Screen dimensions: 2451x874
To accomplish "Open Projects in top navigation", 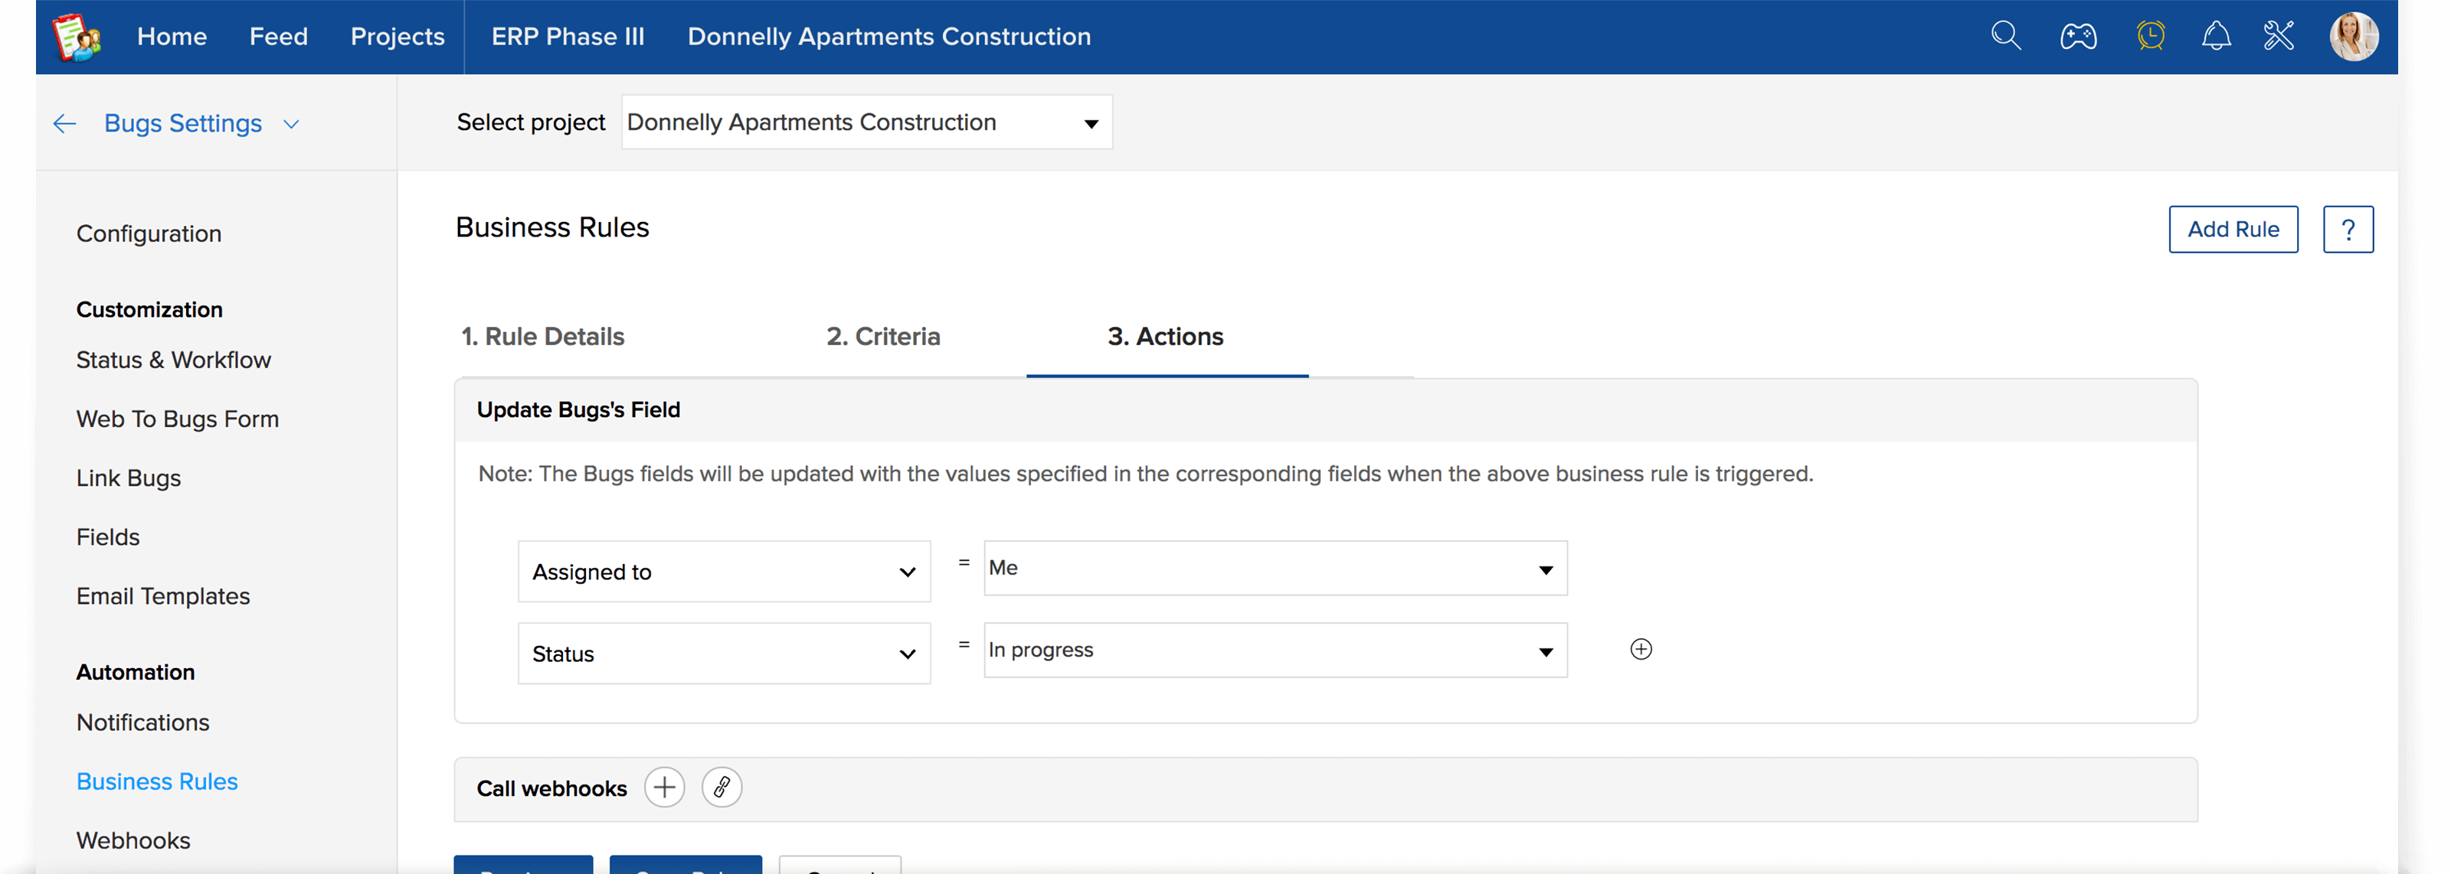I will pyautogui.click(x=398, y=37).
